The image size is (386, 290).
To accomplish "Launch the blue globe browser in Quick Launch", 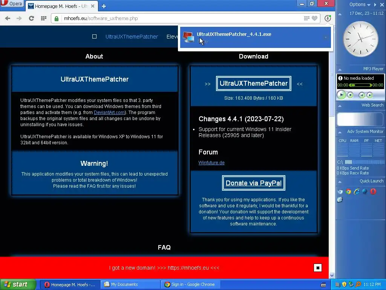I will click(365, 191).
